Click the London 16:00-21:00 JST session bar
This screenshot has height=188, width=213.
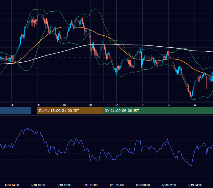[x=70, y=111]
